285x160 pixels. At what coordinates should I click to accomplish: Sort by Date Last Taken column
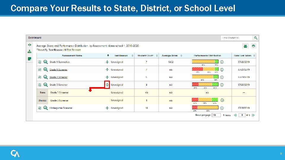coord(254,56)
